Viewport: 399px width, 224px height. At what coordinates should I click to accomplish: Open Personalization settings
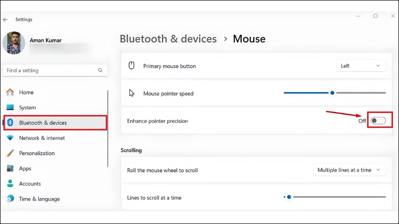(55, 153)
